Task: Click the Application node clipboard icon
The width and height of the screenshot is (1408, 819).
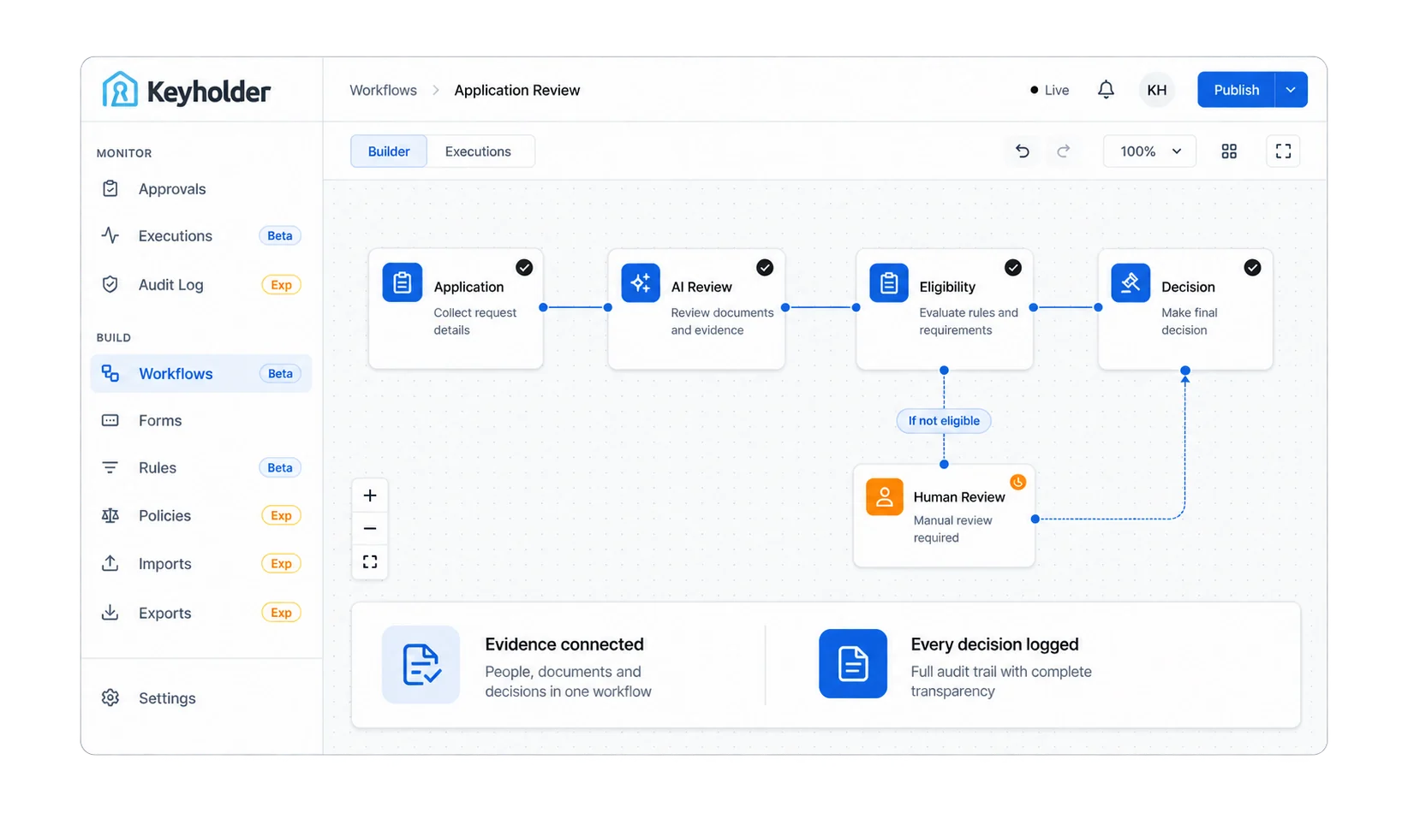Action: [402, 283]
